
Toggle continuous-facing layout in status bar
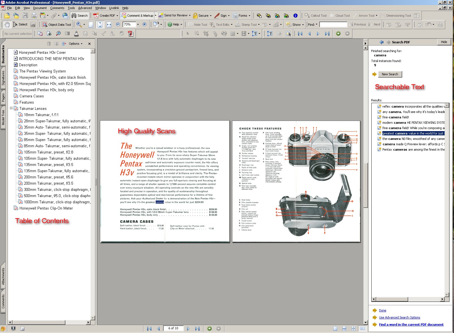click(x=354, y=329)
